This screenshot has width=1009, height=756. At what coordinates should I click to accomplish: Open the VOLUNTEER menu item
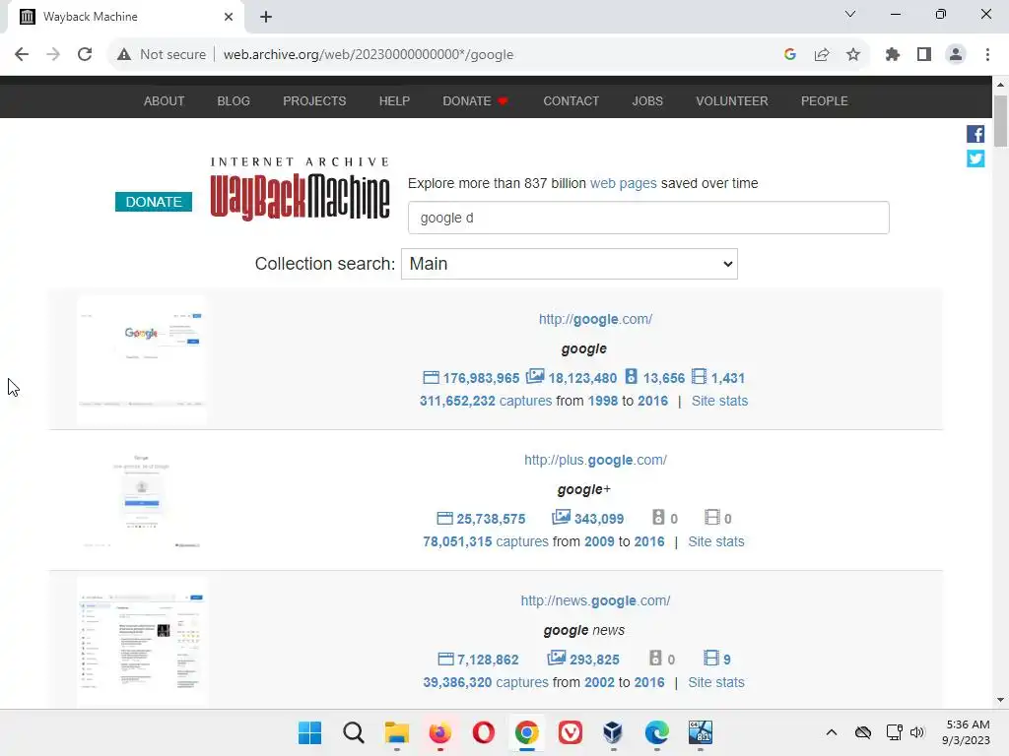click(732, 101)
